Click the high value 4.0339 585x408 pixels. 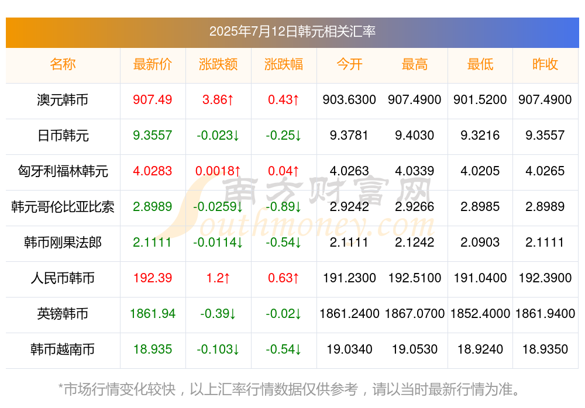pyautogui.click(x=415, y=171)
